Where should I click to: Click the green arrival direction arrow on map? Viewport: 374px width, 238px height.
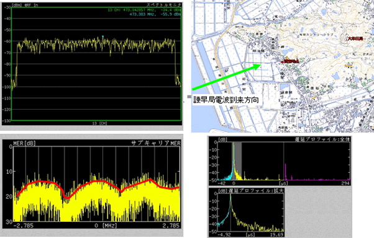226,77
